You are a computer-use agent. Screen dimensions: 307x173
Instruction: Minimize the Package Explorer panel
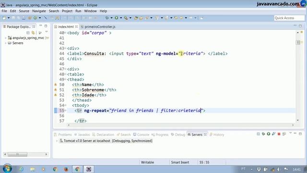coord(40,25)
